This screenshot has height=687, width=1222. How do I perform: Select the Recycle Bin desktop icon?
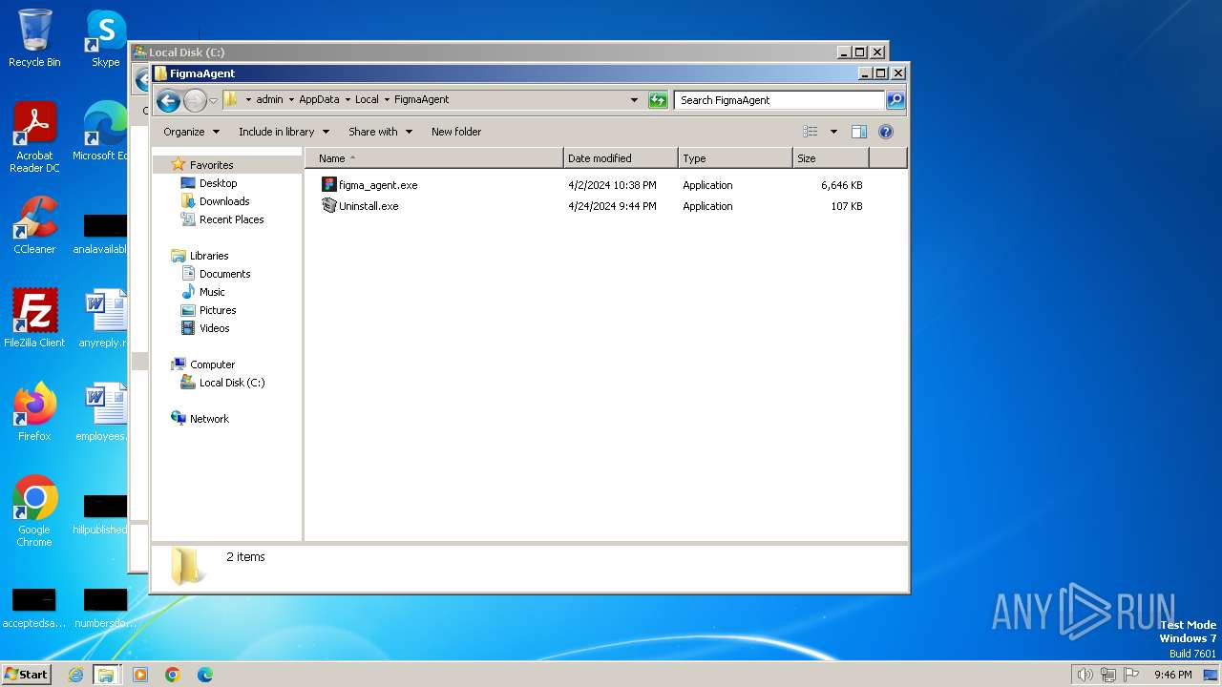tap(34, 38)
